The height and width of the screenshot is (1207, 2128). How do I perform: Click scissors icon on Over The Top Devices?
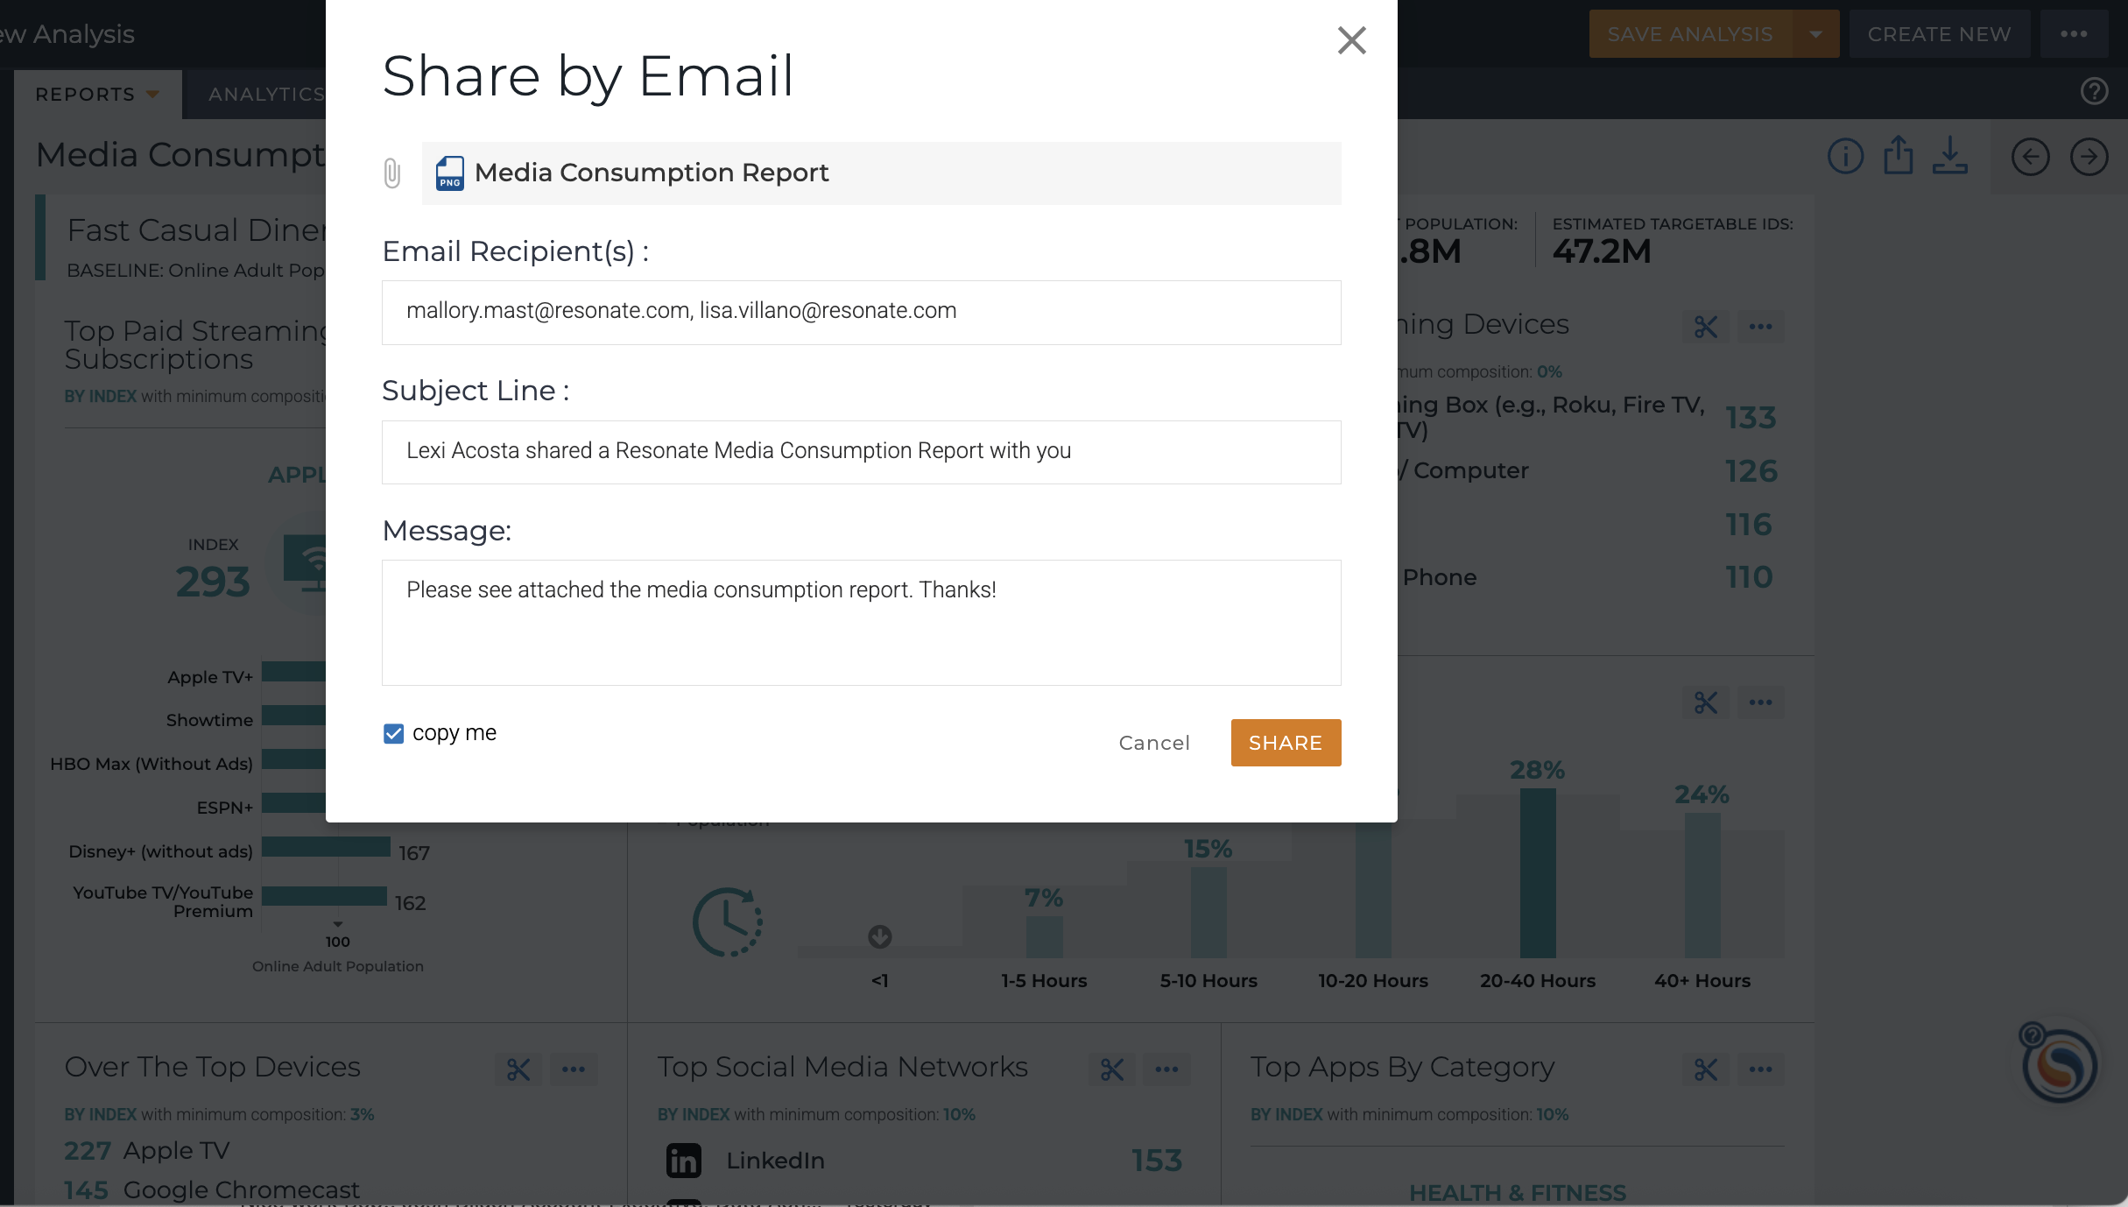point(518,1069)
